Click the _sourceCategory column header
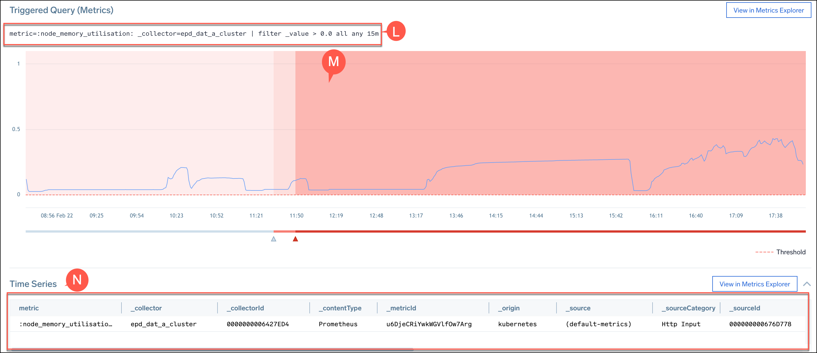Screen dimensions: 817x353 pyautogui.click(x=688, y=308)
